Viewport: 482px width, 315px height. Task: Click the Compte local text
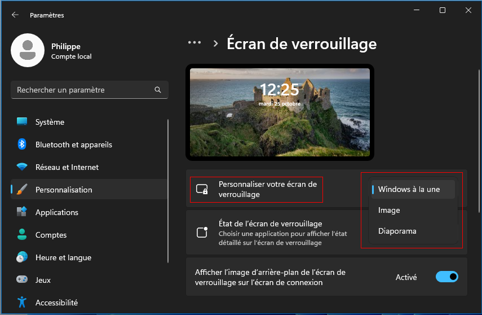tap(72, 56)
